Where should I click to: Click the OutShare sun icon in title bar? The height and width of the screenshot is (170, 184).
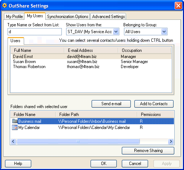pos(5,6)
